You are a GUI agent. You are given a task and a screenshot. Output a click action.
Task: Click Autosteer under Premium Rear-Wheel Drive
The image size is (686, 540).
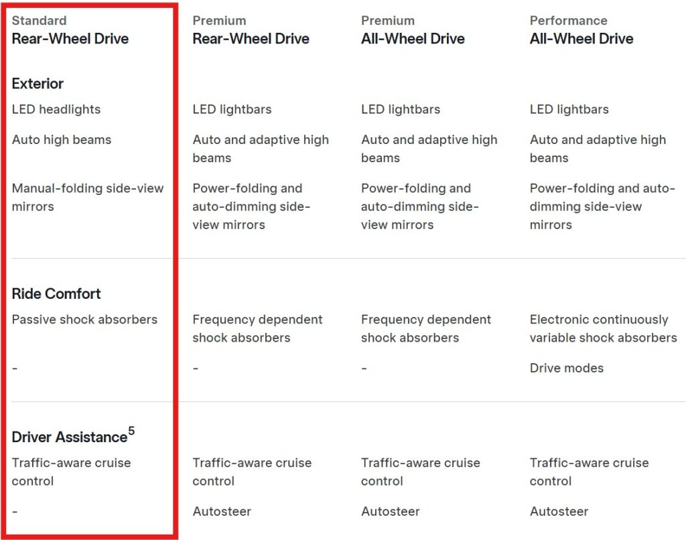click(x=222, y=511)
